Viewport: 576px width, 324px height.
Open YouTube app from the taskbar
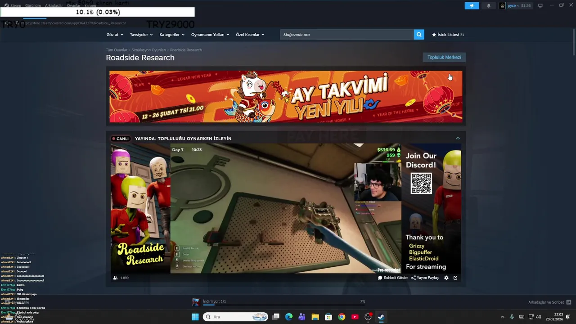pyautogui.click(x=355, y=317)
